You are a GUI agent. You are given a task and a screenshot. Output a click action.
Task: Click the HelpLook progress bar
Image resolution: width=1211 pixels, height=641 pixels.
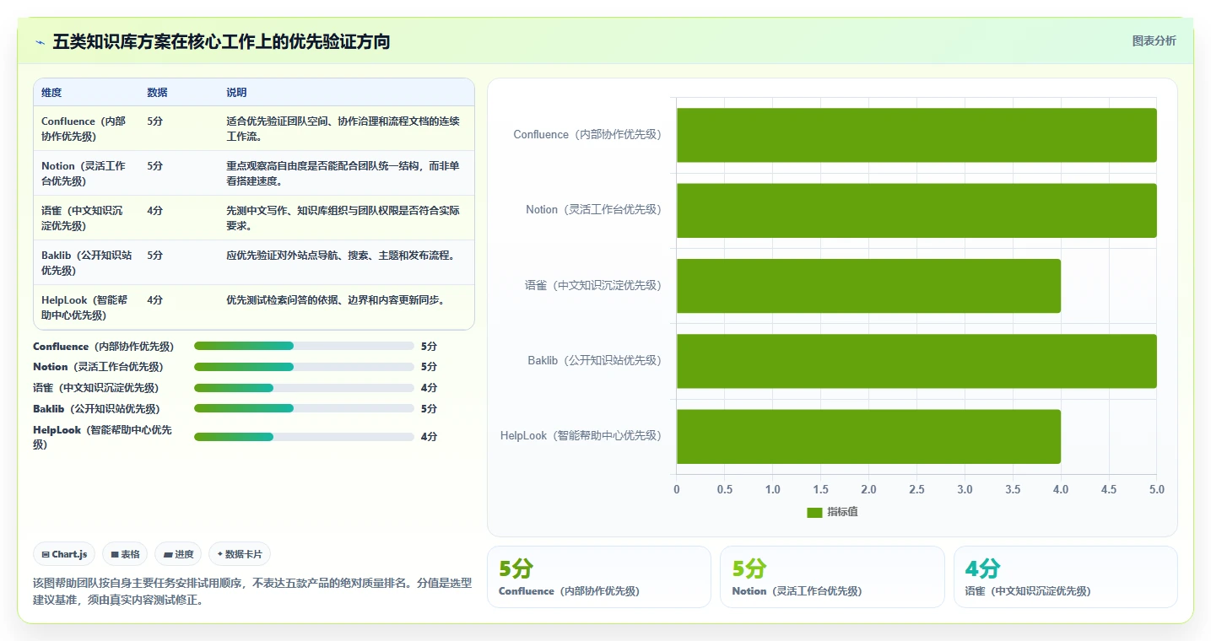pyautogui.click(x=304, y=437)
